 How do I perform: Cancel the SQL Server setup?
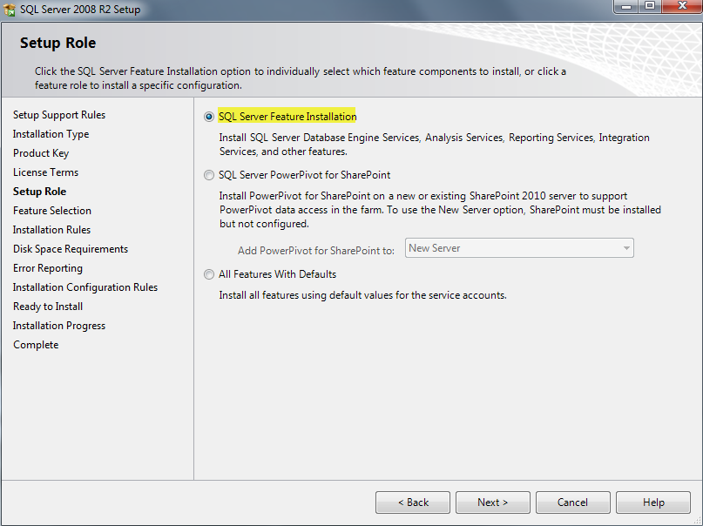572,502
